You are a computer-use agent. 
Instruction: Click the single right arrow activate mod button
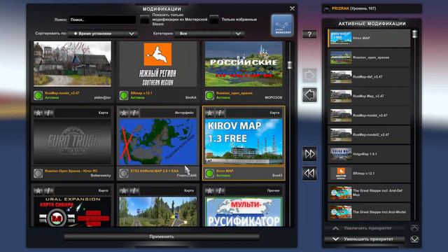click(x=309, y=76)
